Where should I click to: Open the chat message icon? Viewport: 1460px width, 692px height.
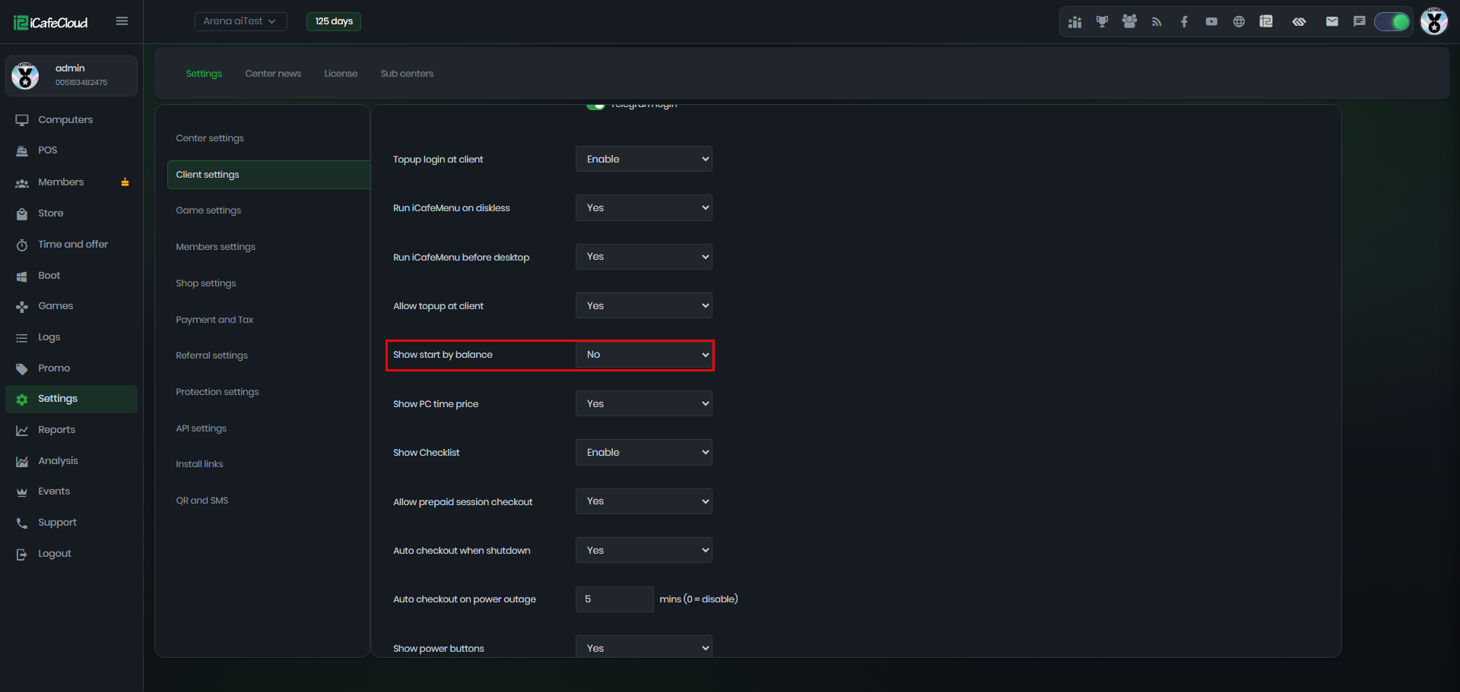[1360, 22]
